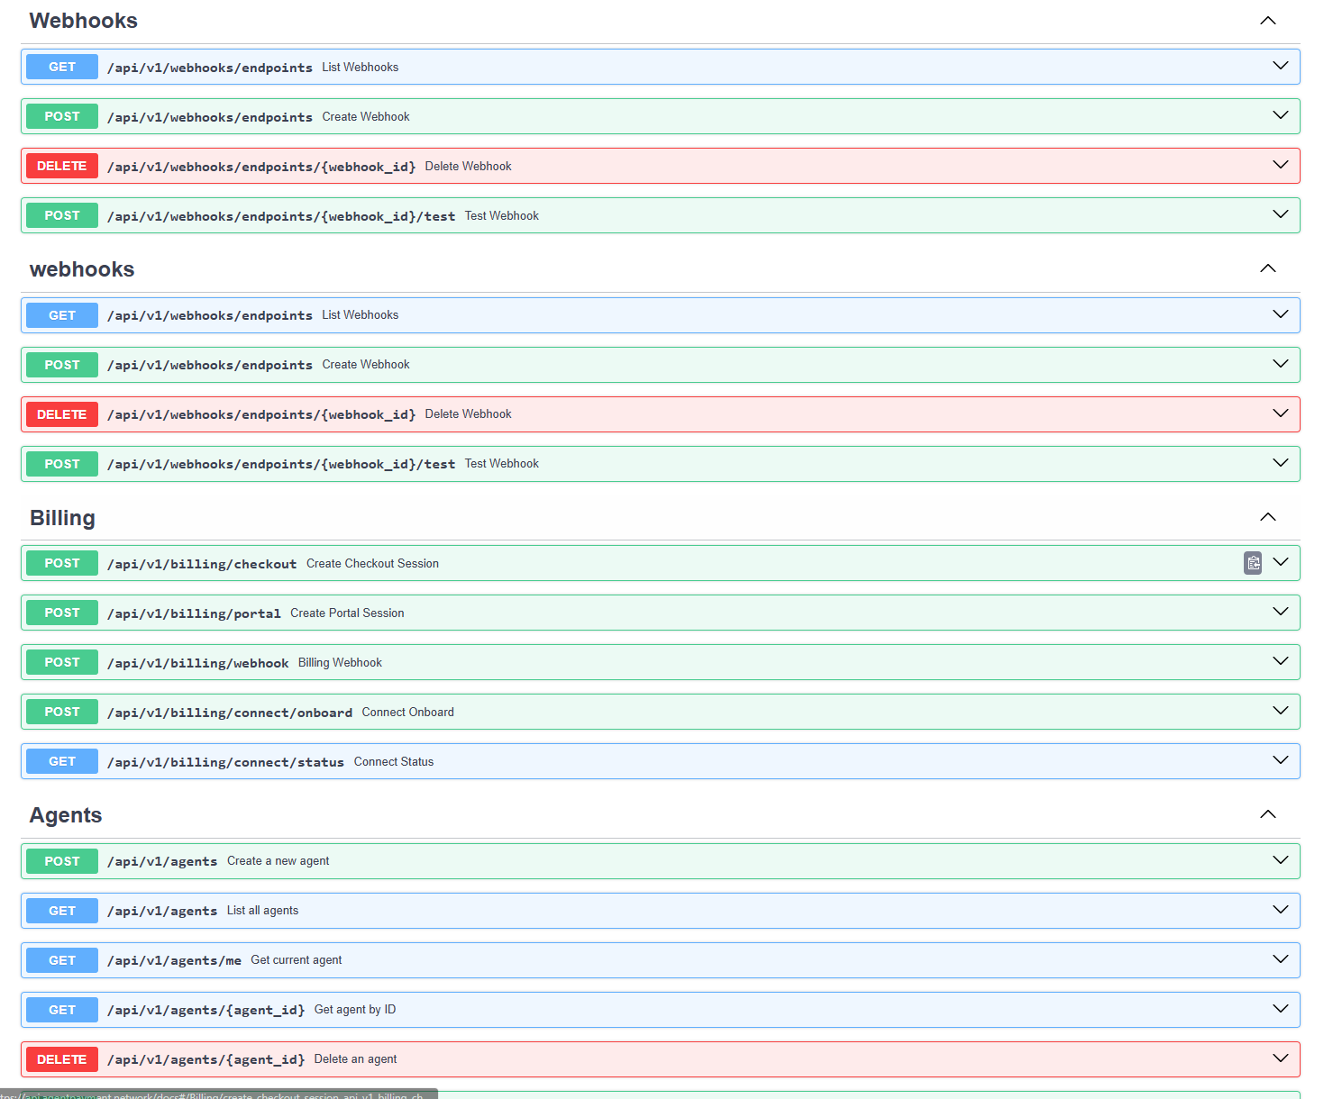1333x1099 pixels.
Task: Click the POST badge on Create a new agent
Action: pyautogui.click(x=61, y=860)
